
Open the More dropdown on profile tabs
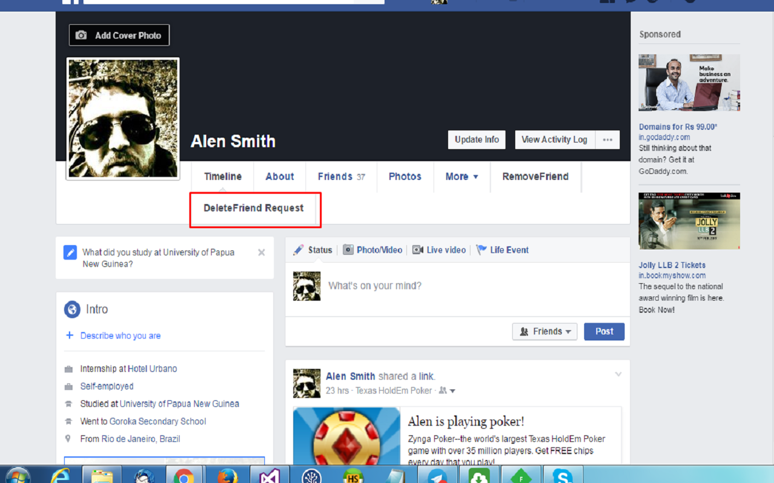(462, 176)
